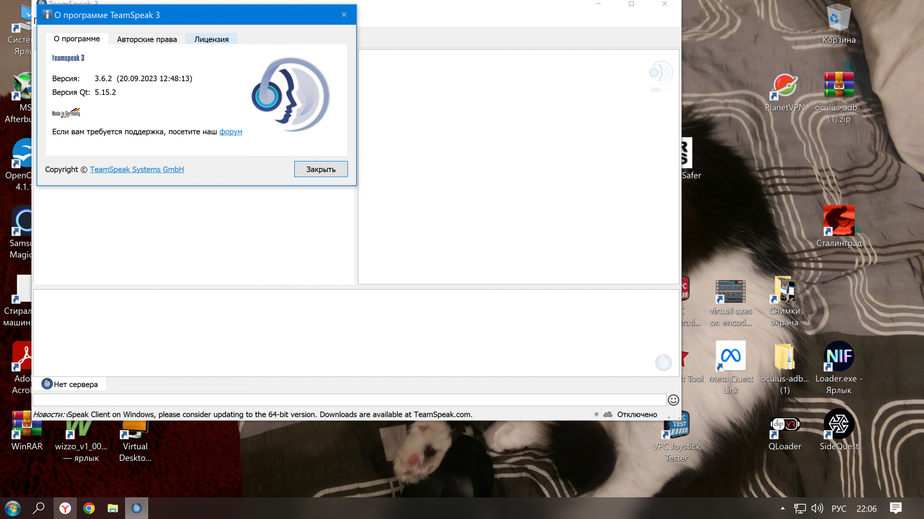Viewport: 924px width, 519px height.
Task: Click the Отключено connection status text
Action: click(x=637, y=414)
